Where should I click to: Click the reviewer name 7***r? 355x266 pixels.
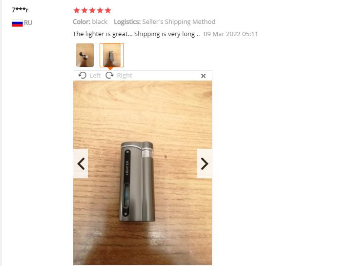(20, 10)
